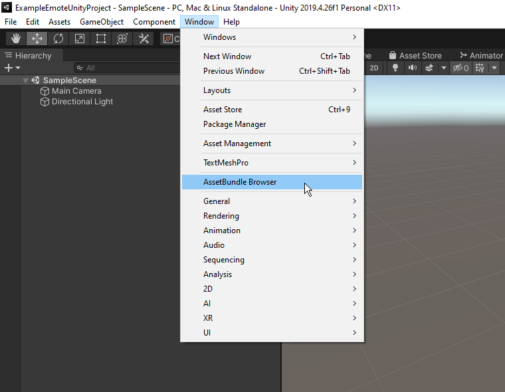The width and height of the screenshot is (505, 392).
Task: Expand Asset Management submenu
Action: [272, 144]
